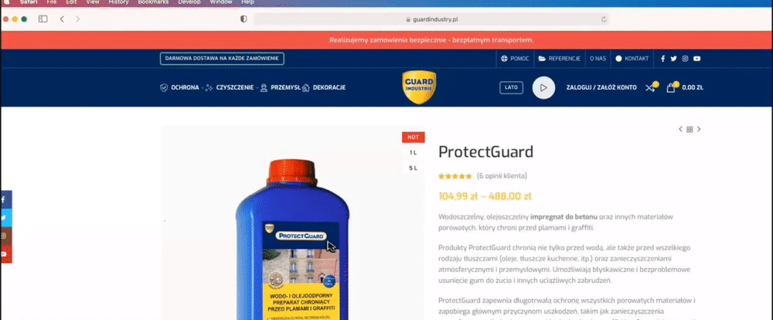Open the Bookmarks menu
Viewport: 773px width, 320px height.
coord(153,2)
